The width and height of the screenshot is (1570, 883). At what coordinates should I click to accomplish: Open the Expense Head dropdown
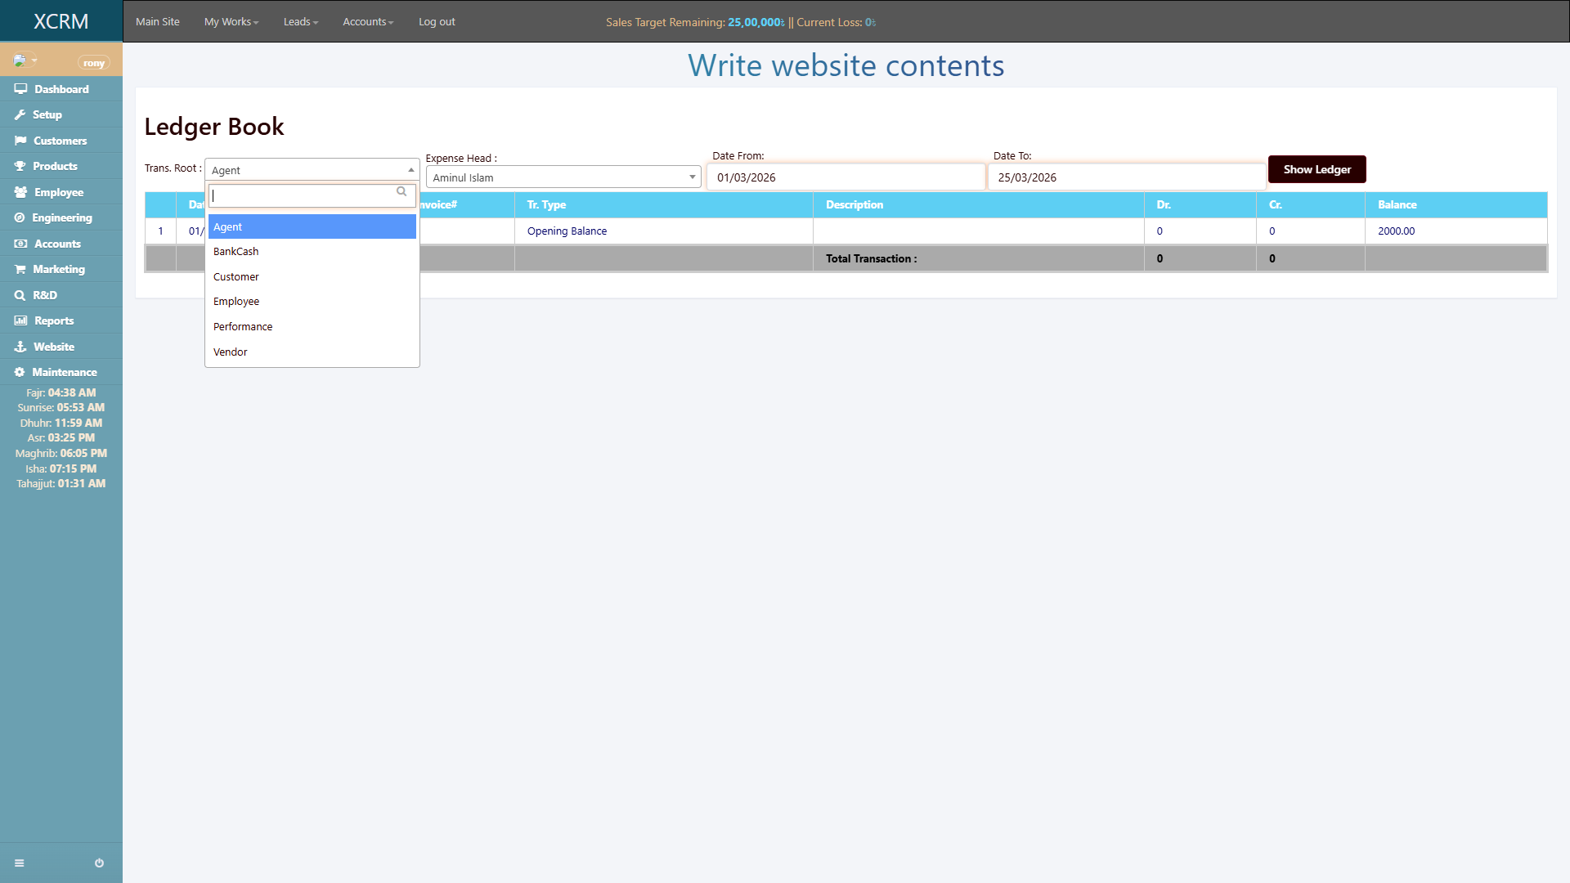[692, 177]
